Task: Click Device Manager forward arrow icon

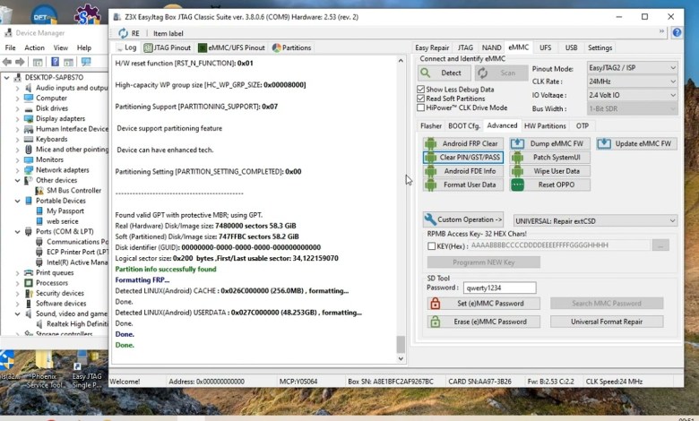Action: [x=20, y=62]
